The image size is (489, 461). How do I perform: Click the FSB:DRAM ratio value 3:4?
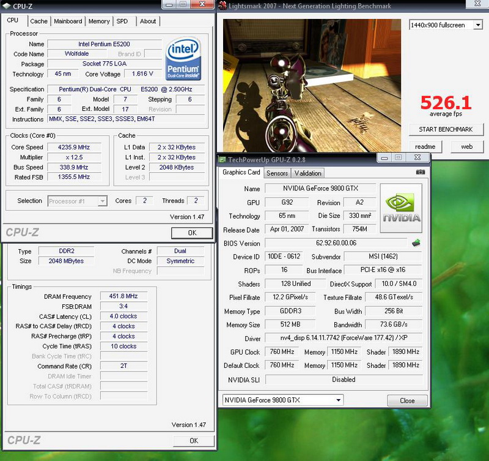tap(123, 306)
